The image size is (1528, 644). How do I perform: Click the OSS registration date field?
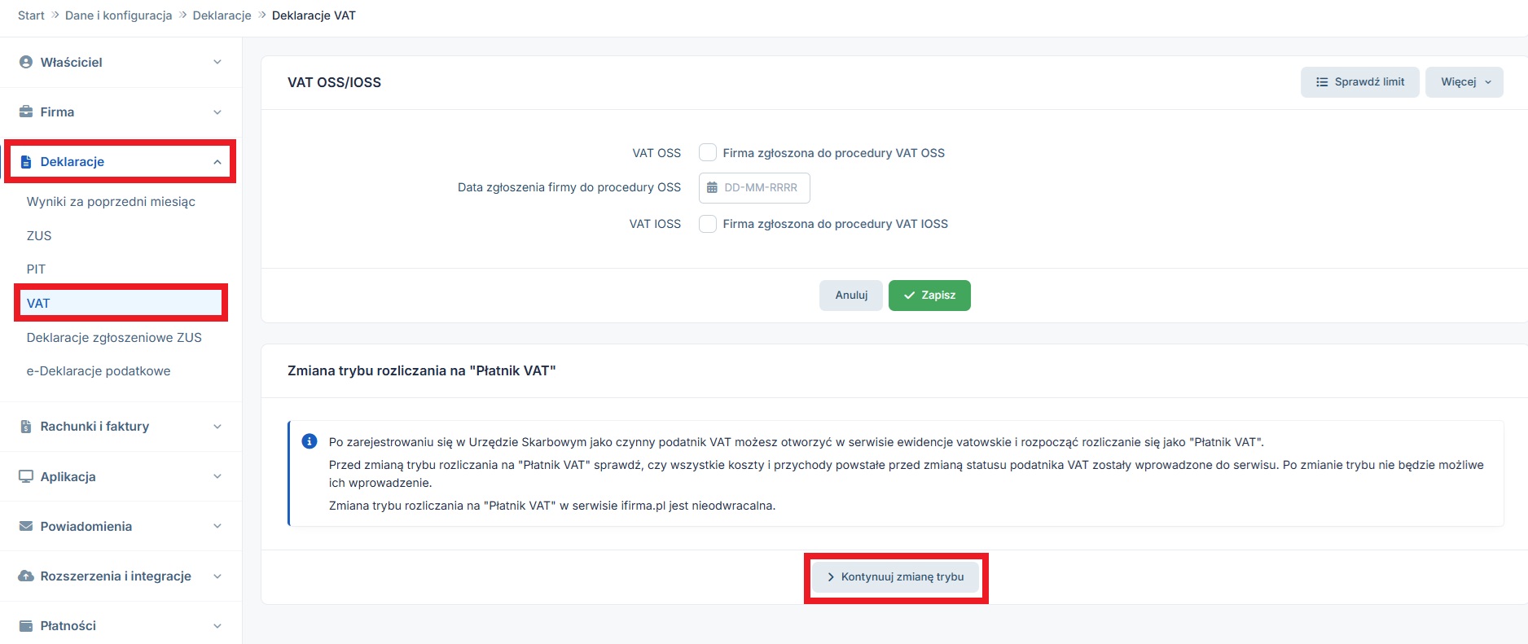coord(754,188)
